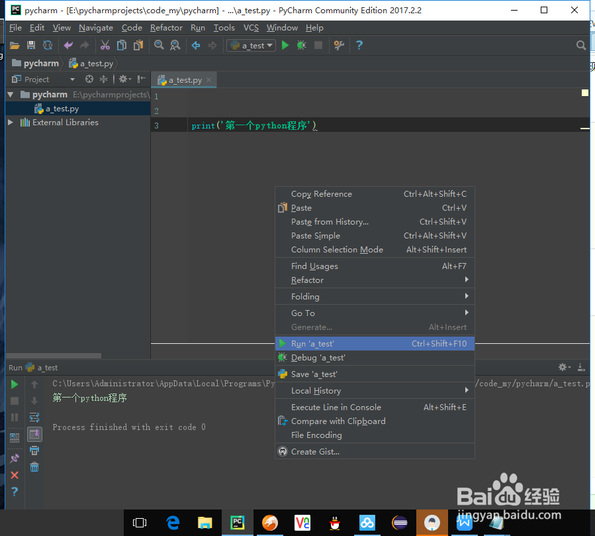
Task: Click pycharm breadcrumb in navigation bar
Action: pyautogui.click(x=35, y=64)
